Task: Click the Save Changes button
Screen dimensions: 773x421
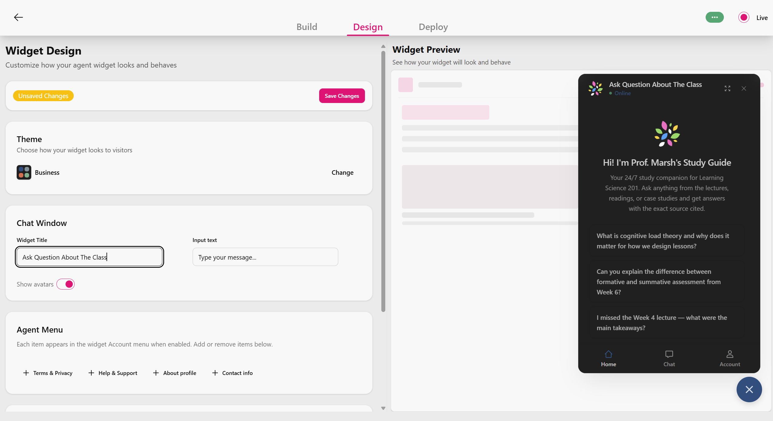Action: (x=342, y=95)
